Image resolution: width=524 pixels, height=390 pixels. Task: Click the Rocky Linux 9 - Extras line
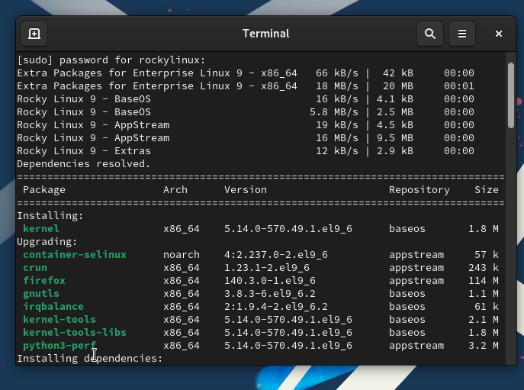pos(93,151)
